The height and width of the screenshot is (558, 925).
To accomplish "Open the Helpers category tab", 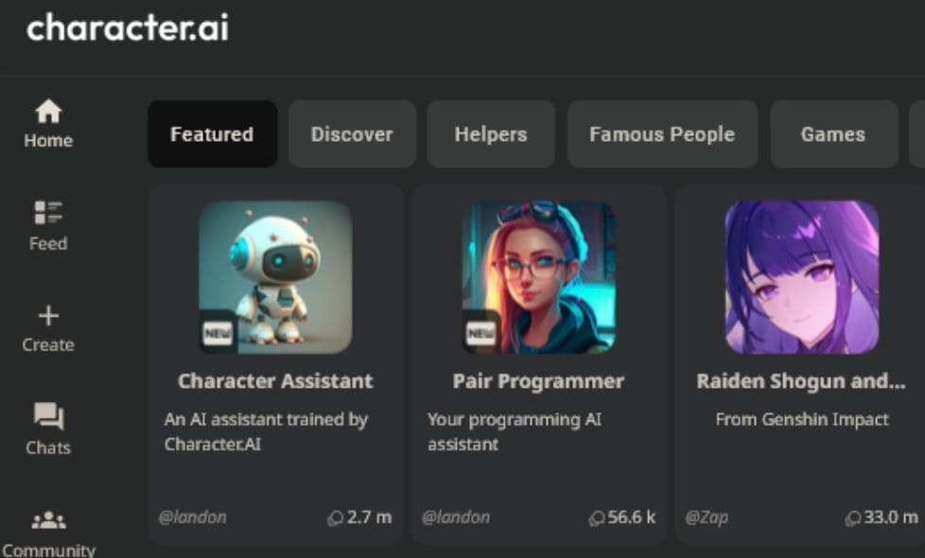I will [x=491, y=134].
